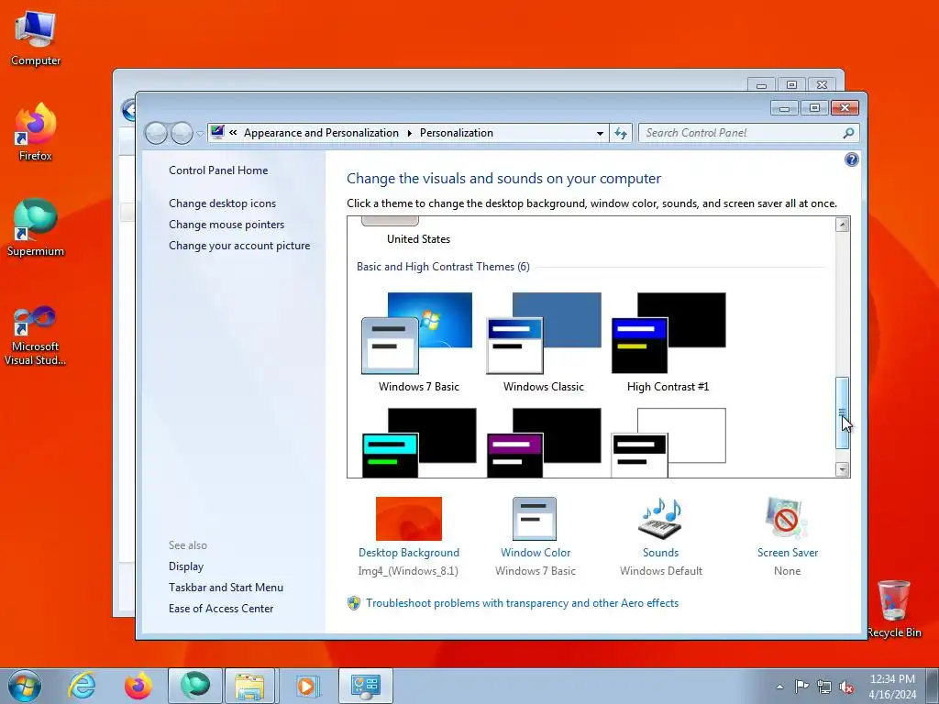The height and width of the screenshot is (704, 939).
Task: Click the help question mark icon
Action: pos(851,159)
